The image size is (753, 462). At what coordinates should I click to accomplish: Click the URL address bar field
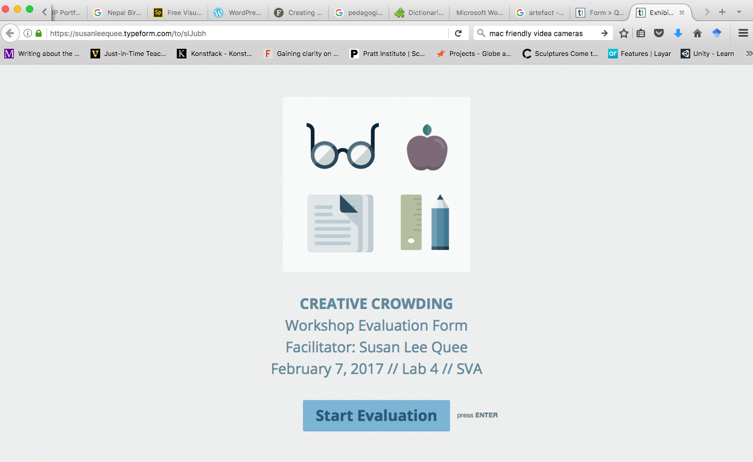pos(241,34)
